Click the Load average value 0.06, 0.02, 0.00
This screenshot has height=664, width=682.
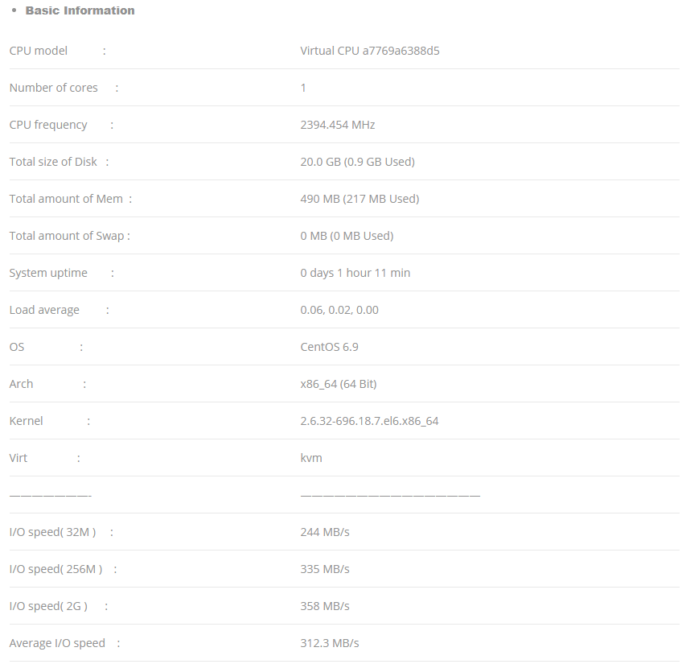tap(339, 310)
